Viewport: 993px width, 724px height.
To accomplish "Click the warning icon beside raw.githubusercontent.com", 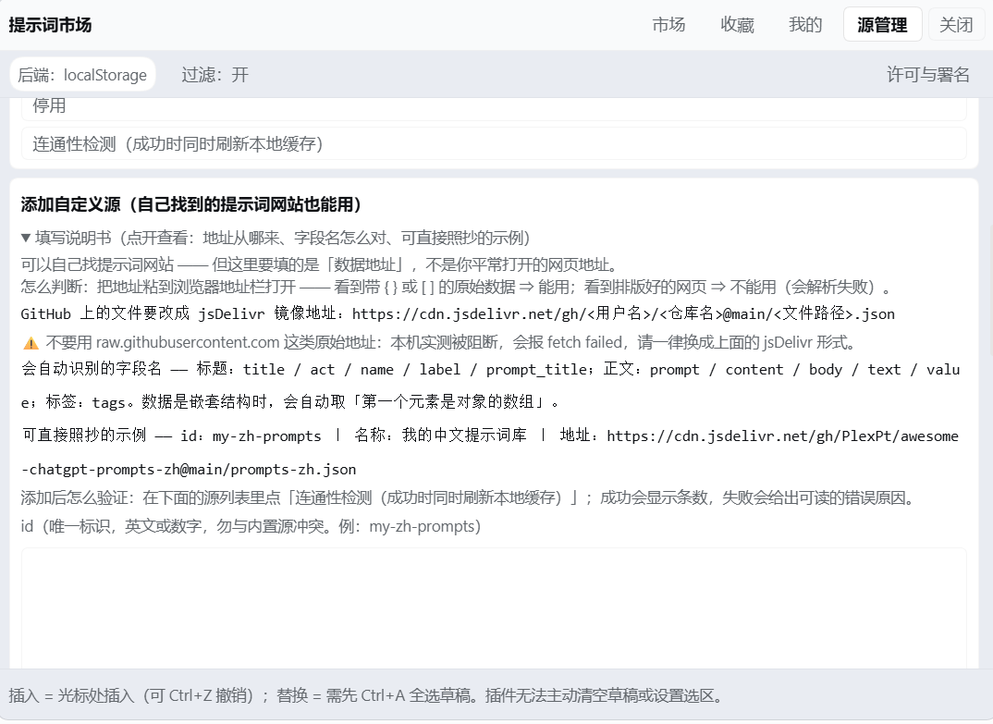I will pos(31,343).
